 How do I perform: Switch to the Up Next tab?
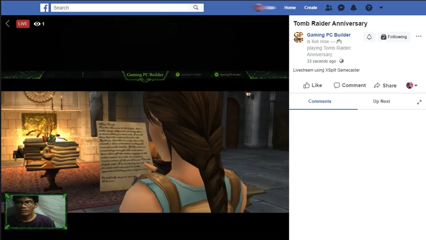coord(382,101)
